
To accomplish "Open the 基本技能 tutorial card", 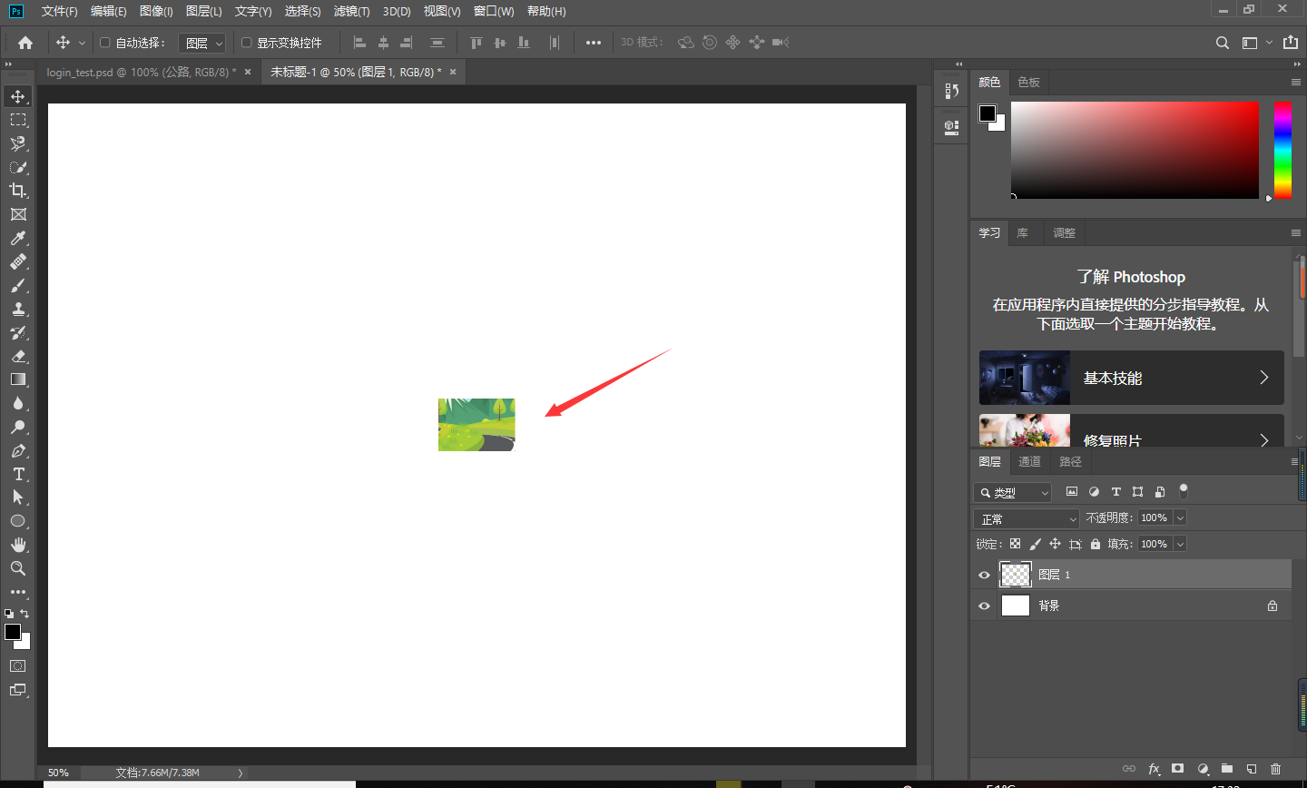I will point(1131,378).
